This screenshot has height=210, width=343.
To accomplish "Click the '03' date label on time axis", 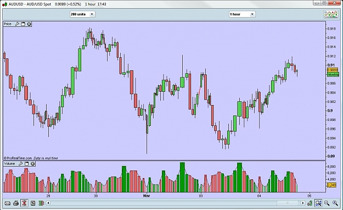I will [201, 196].
